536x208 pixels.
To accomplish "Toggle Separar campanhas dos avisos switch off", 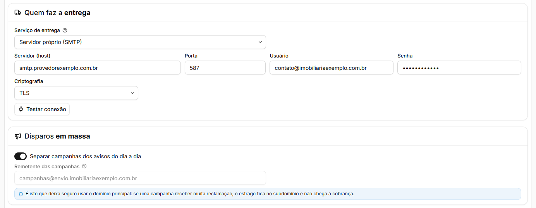I will (21, 156).
